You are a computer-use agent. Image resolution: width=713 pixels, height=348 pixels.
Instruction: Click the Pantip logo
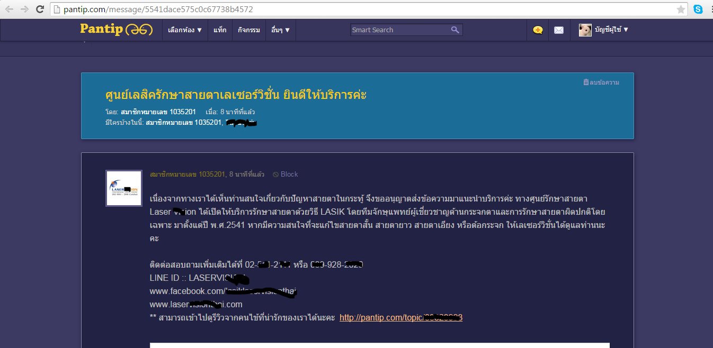[x=117, y=30]
